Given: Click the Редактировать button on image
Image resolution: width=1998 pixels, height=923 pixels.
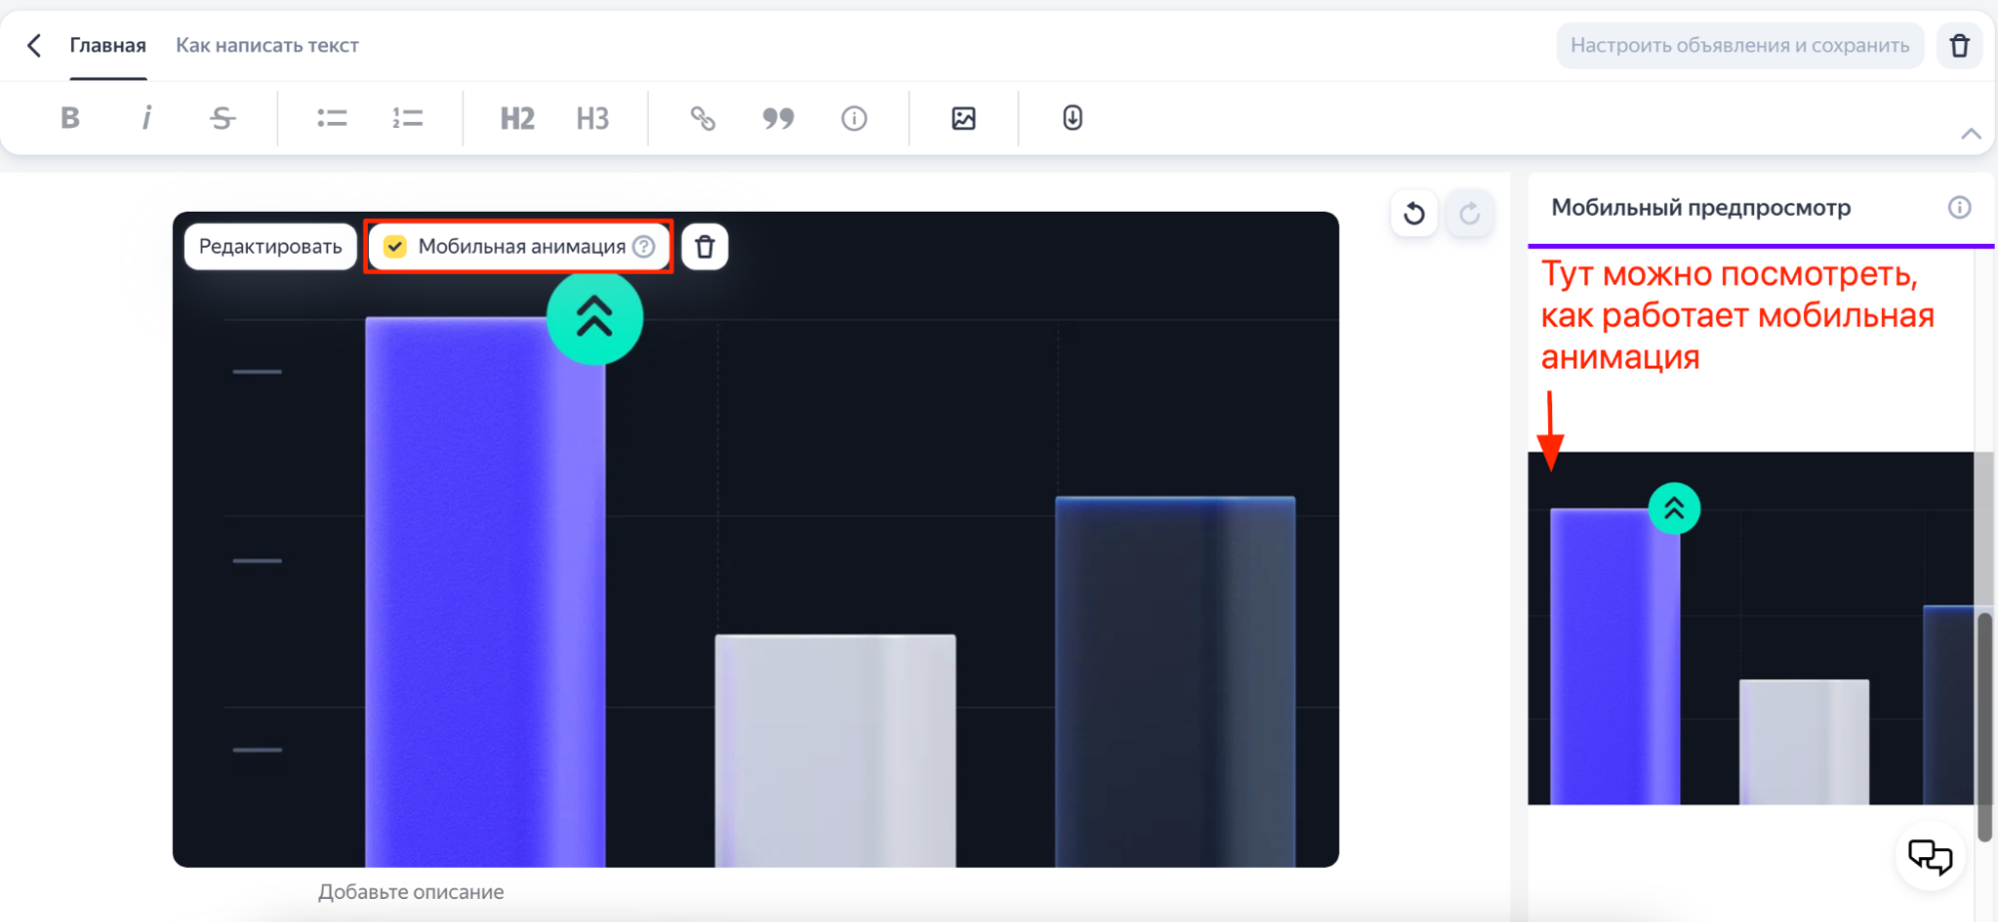Looking at the screenshot, I should (x=270, y=247).
